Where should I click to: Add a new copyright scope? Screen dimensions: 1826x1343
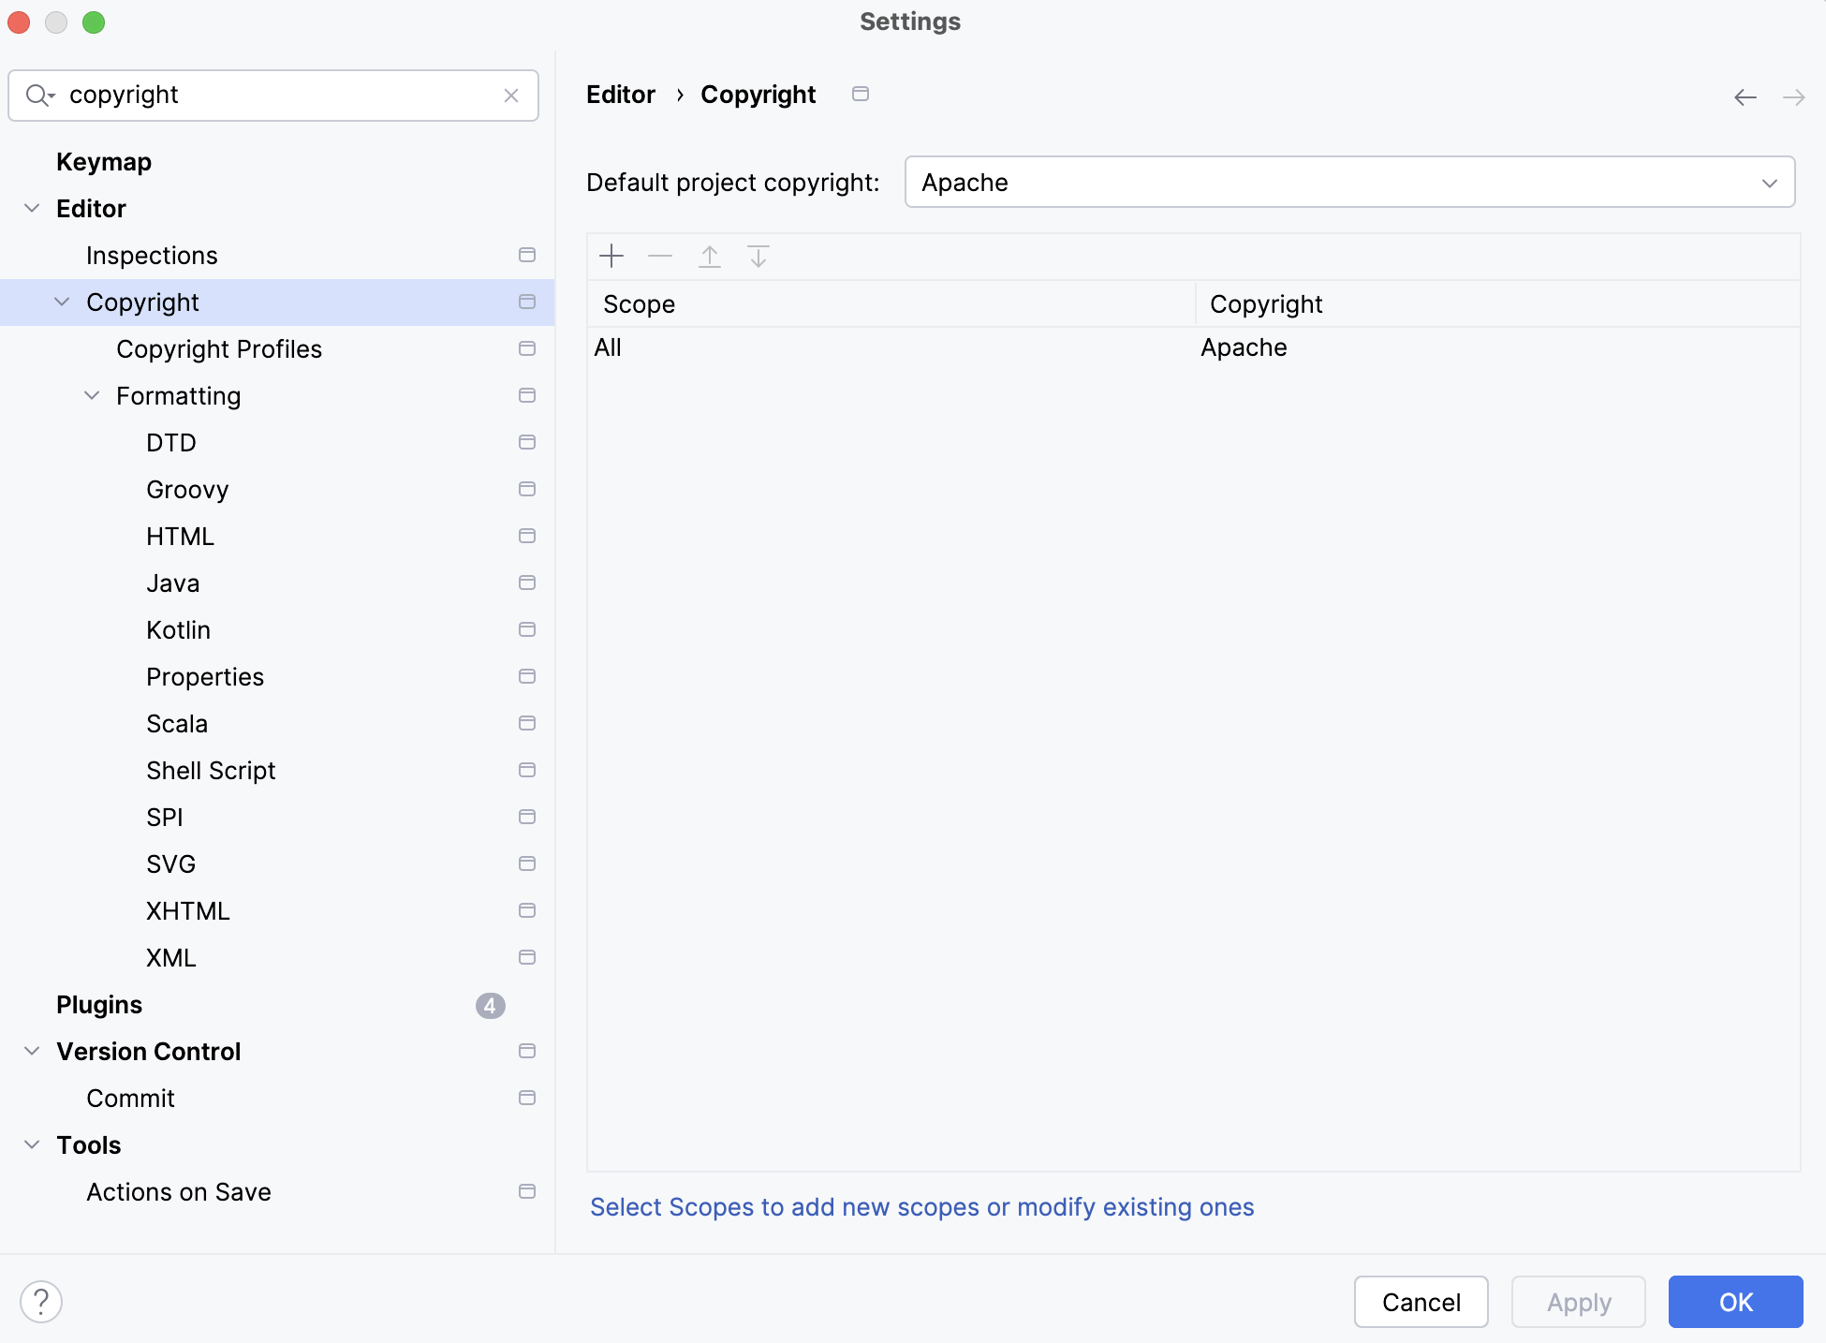click(x=611, y=256)
